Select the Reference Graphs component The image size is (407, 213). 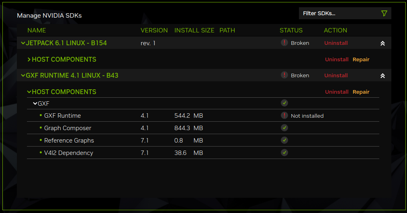pyautogui.click(x=69, y=141)
